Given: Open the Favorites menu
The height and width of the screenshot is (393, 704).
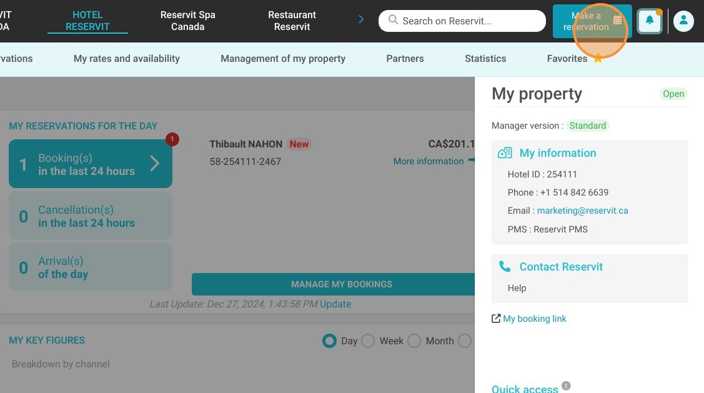Looking at the screenshot, I should pyautogui.click(x=567, y=58).
